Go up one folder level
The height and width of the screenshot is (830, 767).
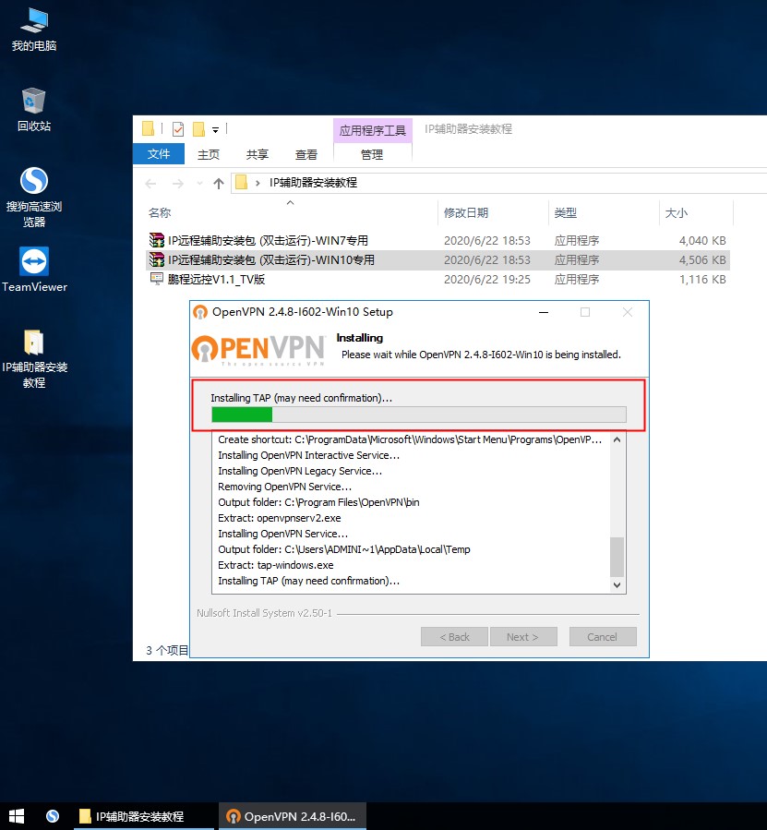(219, 184)
